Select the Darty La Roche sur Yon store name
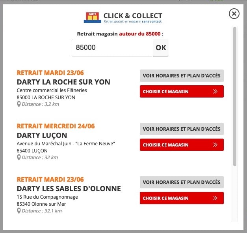Viewport: 247px width, 233px height. 63,82
